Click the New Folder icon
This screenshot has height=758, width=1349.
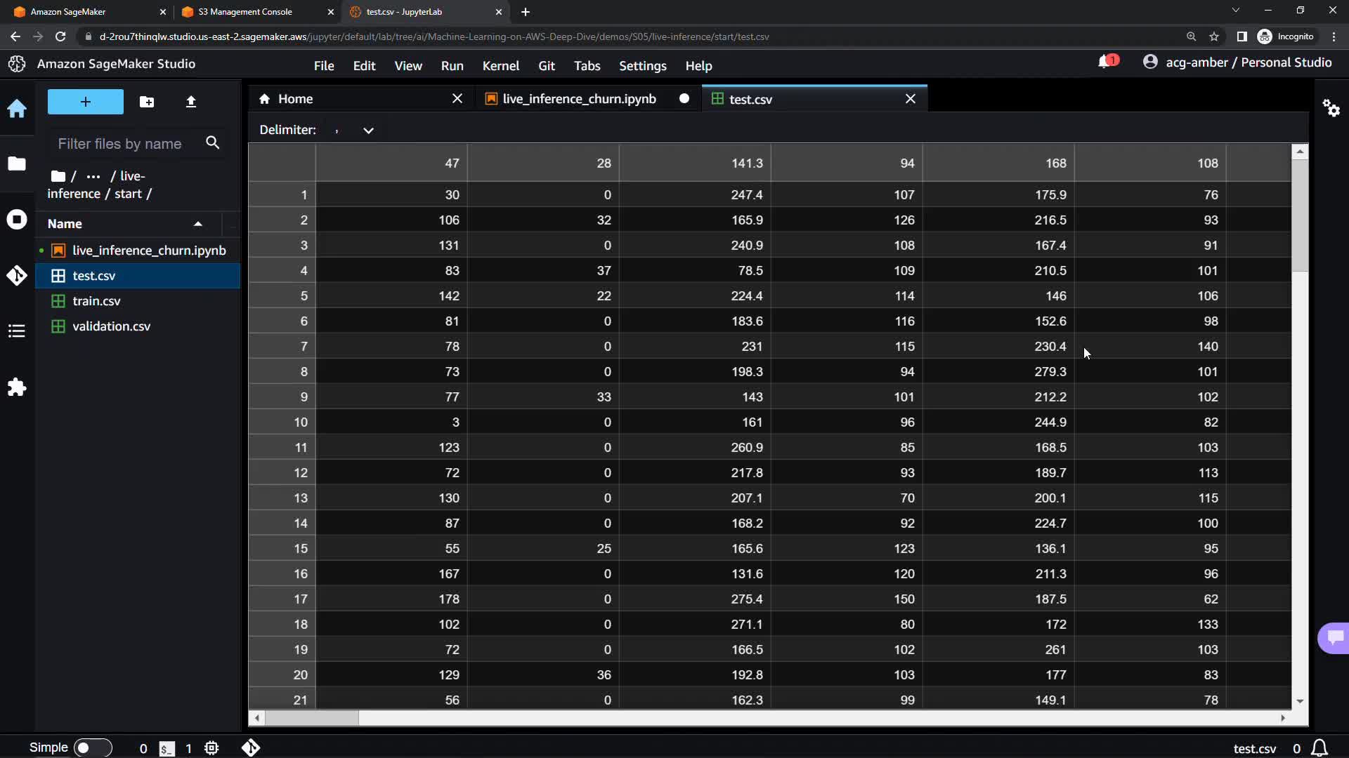pyautogui.click(x=147, y=102)
